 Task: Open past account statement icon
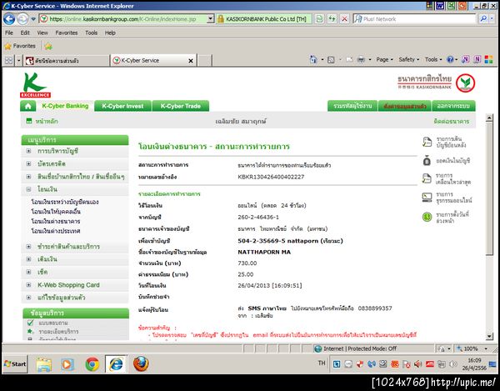tap(427, 142)
